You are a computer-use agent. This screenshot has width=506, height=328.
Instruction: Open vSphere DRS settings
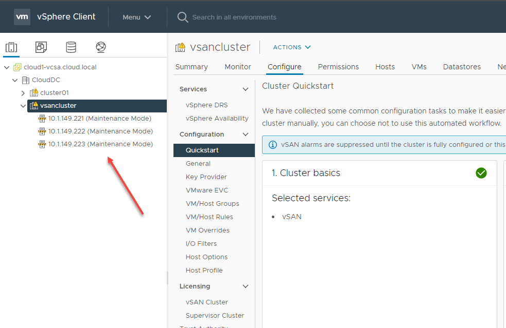point(206,105)
